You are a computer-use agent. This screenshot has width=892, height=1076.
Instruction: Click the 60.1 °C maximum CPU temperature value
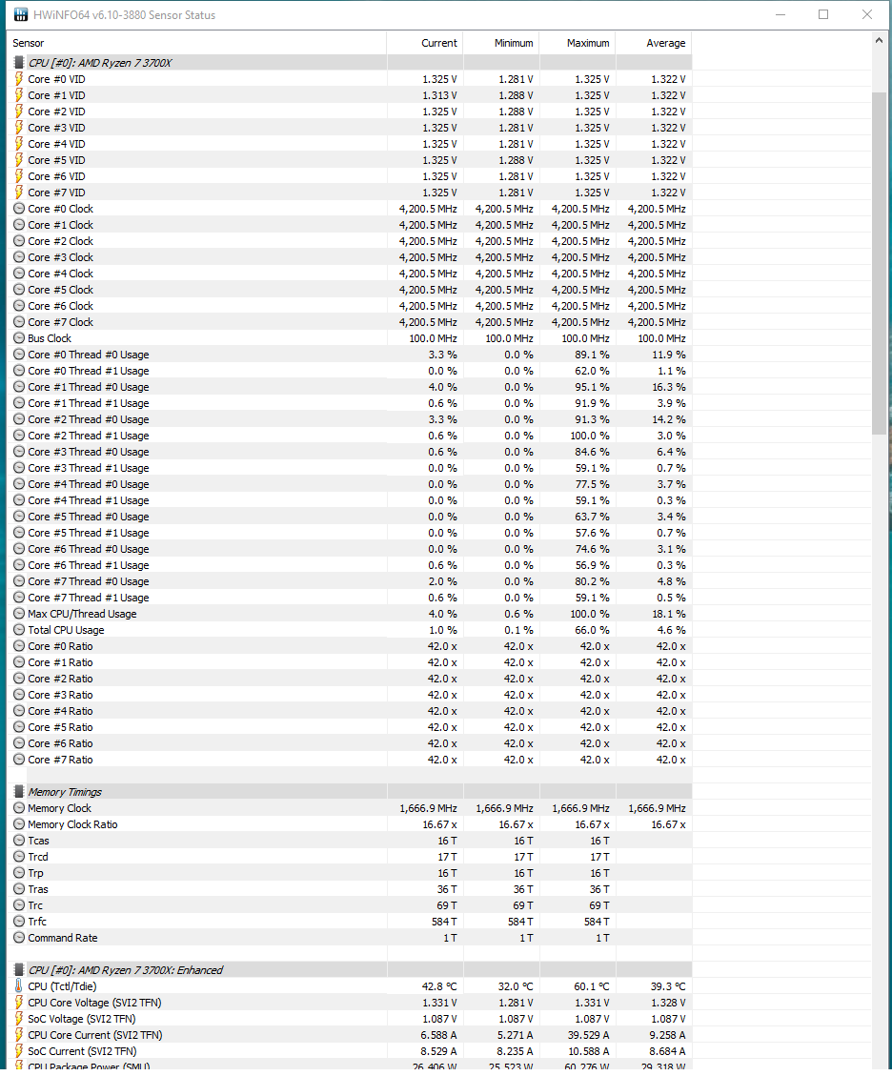pyautogui.click(x=591, y=986)
